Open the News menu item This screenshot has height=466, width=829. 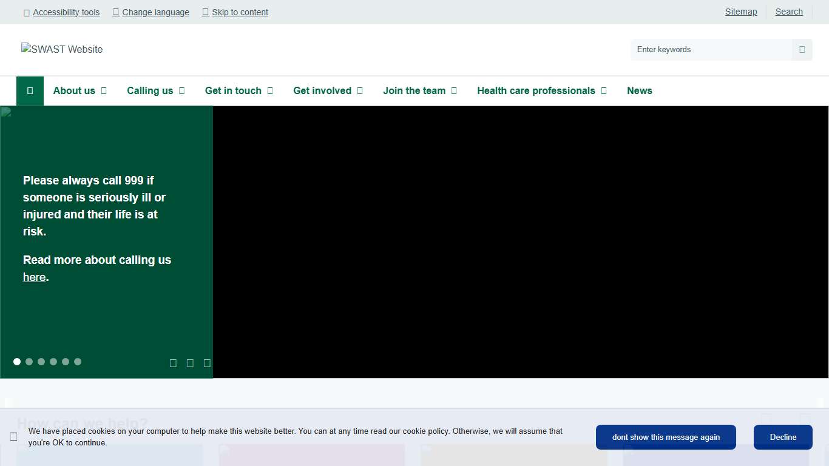(x=639, y=91)
